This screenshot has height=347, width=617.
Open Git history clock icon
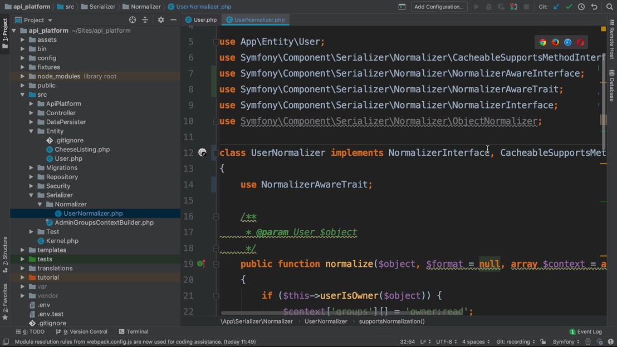[x=581, y=7]
